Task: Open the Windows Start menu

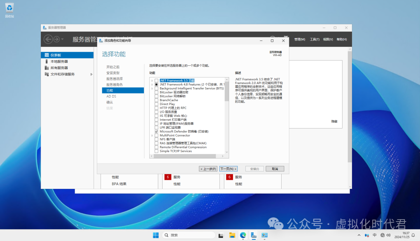Action: click(x=156, y=235)
